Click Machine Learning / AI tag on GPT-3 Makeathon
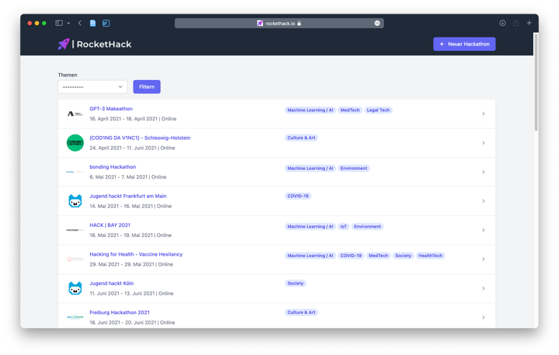 click(x=310, y=110)
